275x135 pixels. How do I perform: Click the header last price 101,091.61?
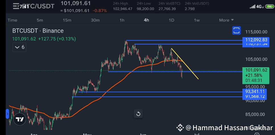tap(76, 3)
